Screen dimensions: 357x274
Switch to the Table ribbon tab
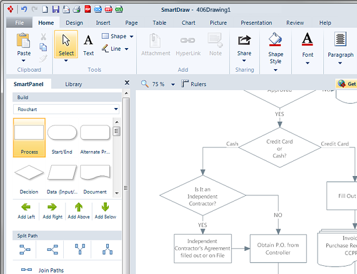coord(159,22)
